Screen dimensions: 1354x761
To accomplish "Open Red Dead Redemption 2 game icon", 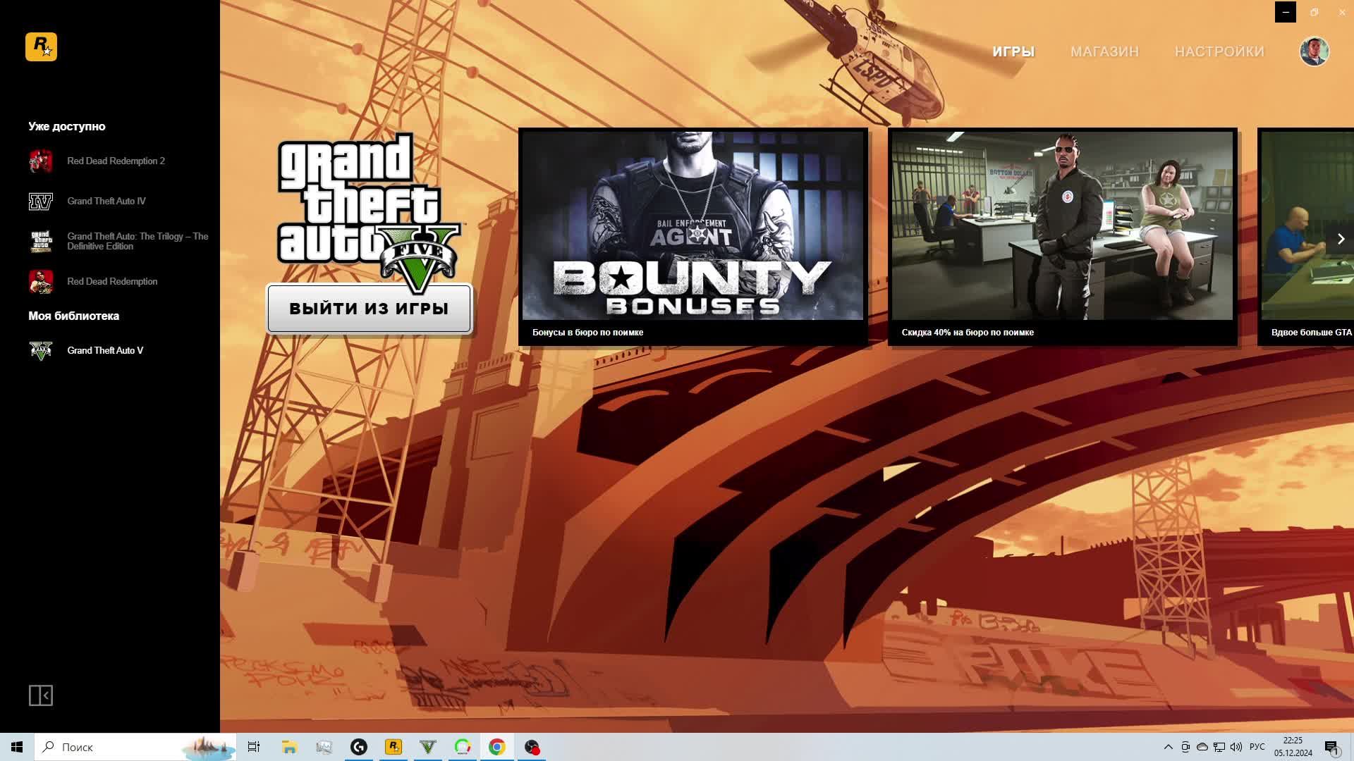I will click(x=41, y=161).
